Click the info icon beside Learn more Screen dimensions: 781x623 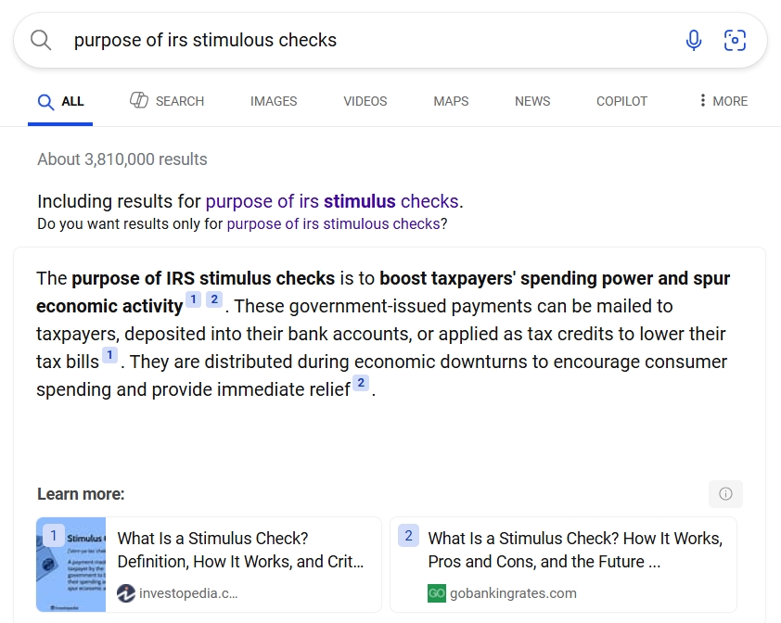click(725, 494)
